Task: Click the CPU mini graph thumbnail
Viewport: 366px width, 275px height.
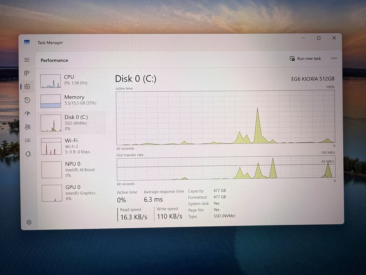Action: point(51,81)
